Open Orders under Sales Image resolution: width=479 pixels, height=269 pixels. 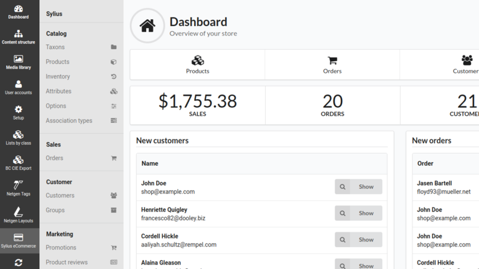point(55,158)
